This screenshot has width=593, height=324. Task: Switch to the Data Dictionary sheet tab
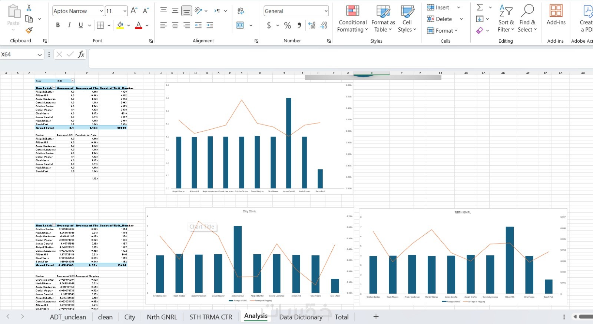point(301,317)
